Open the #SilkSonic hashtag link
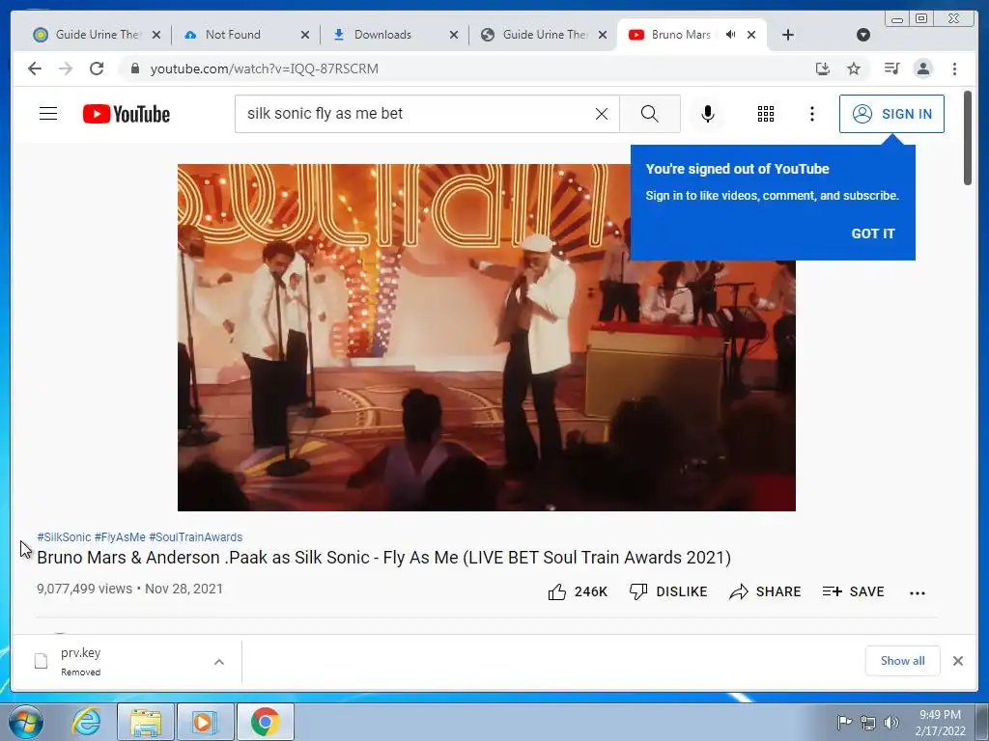The image size is (989, 741). [x=65, y=536]
